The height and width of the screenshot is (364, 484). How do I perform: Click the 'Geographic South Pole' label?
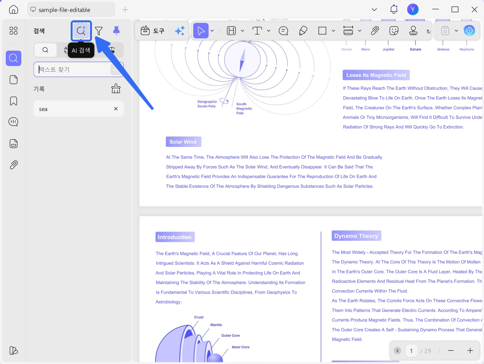pyautogui.click(x=207, y=104)
